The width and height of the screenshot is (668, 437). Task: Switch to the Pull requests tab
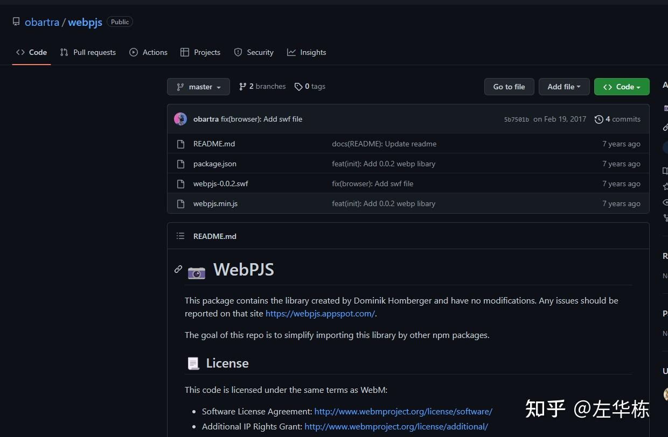coord(88,52)
